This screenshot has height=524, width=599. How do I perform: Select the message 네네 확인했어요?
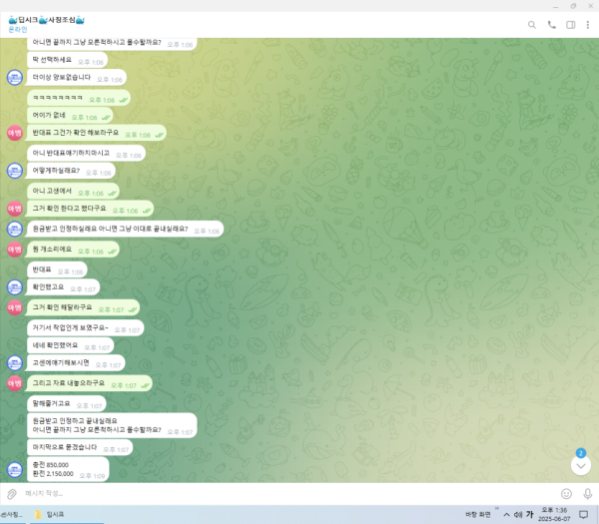coord(71,345)
